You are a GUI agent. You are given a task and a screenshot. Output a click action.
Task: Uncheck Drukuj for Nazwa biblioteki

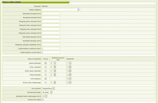46,63
